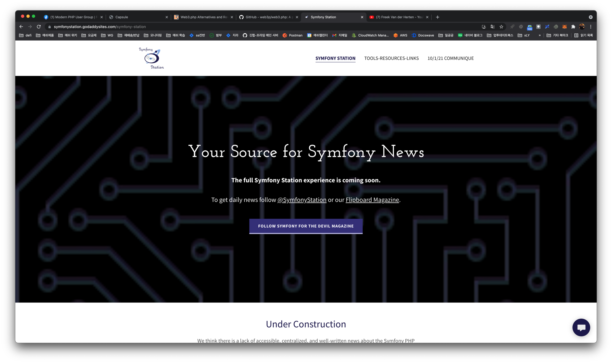Click the rocket extension icon
The image size is (612, 363).
point(512,27)
